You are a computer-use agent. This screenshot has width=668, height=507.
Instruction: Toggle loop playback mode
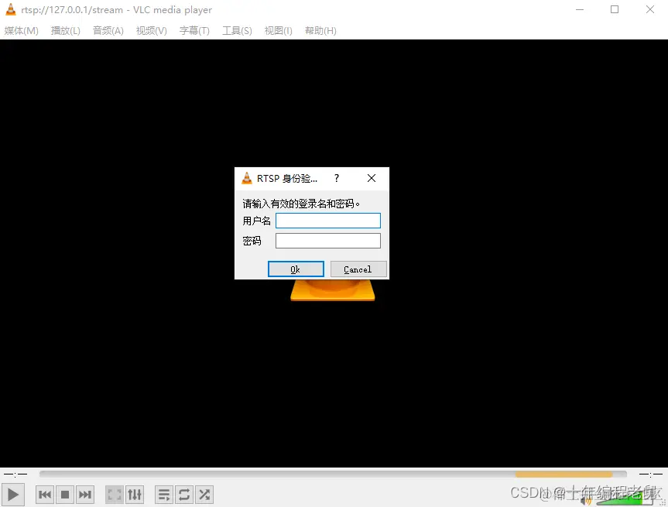(x=184, y=494)
